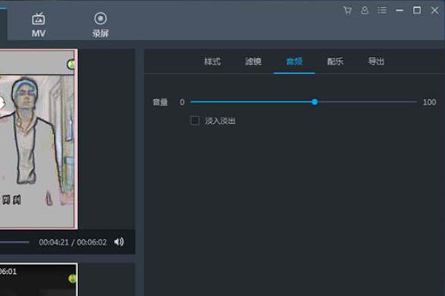Enable the 淡入淡出 checkbox
Viewport: 445px width, 296px height.
195,121
